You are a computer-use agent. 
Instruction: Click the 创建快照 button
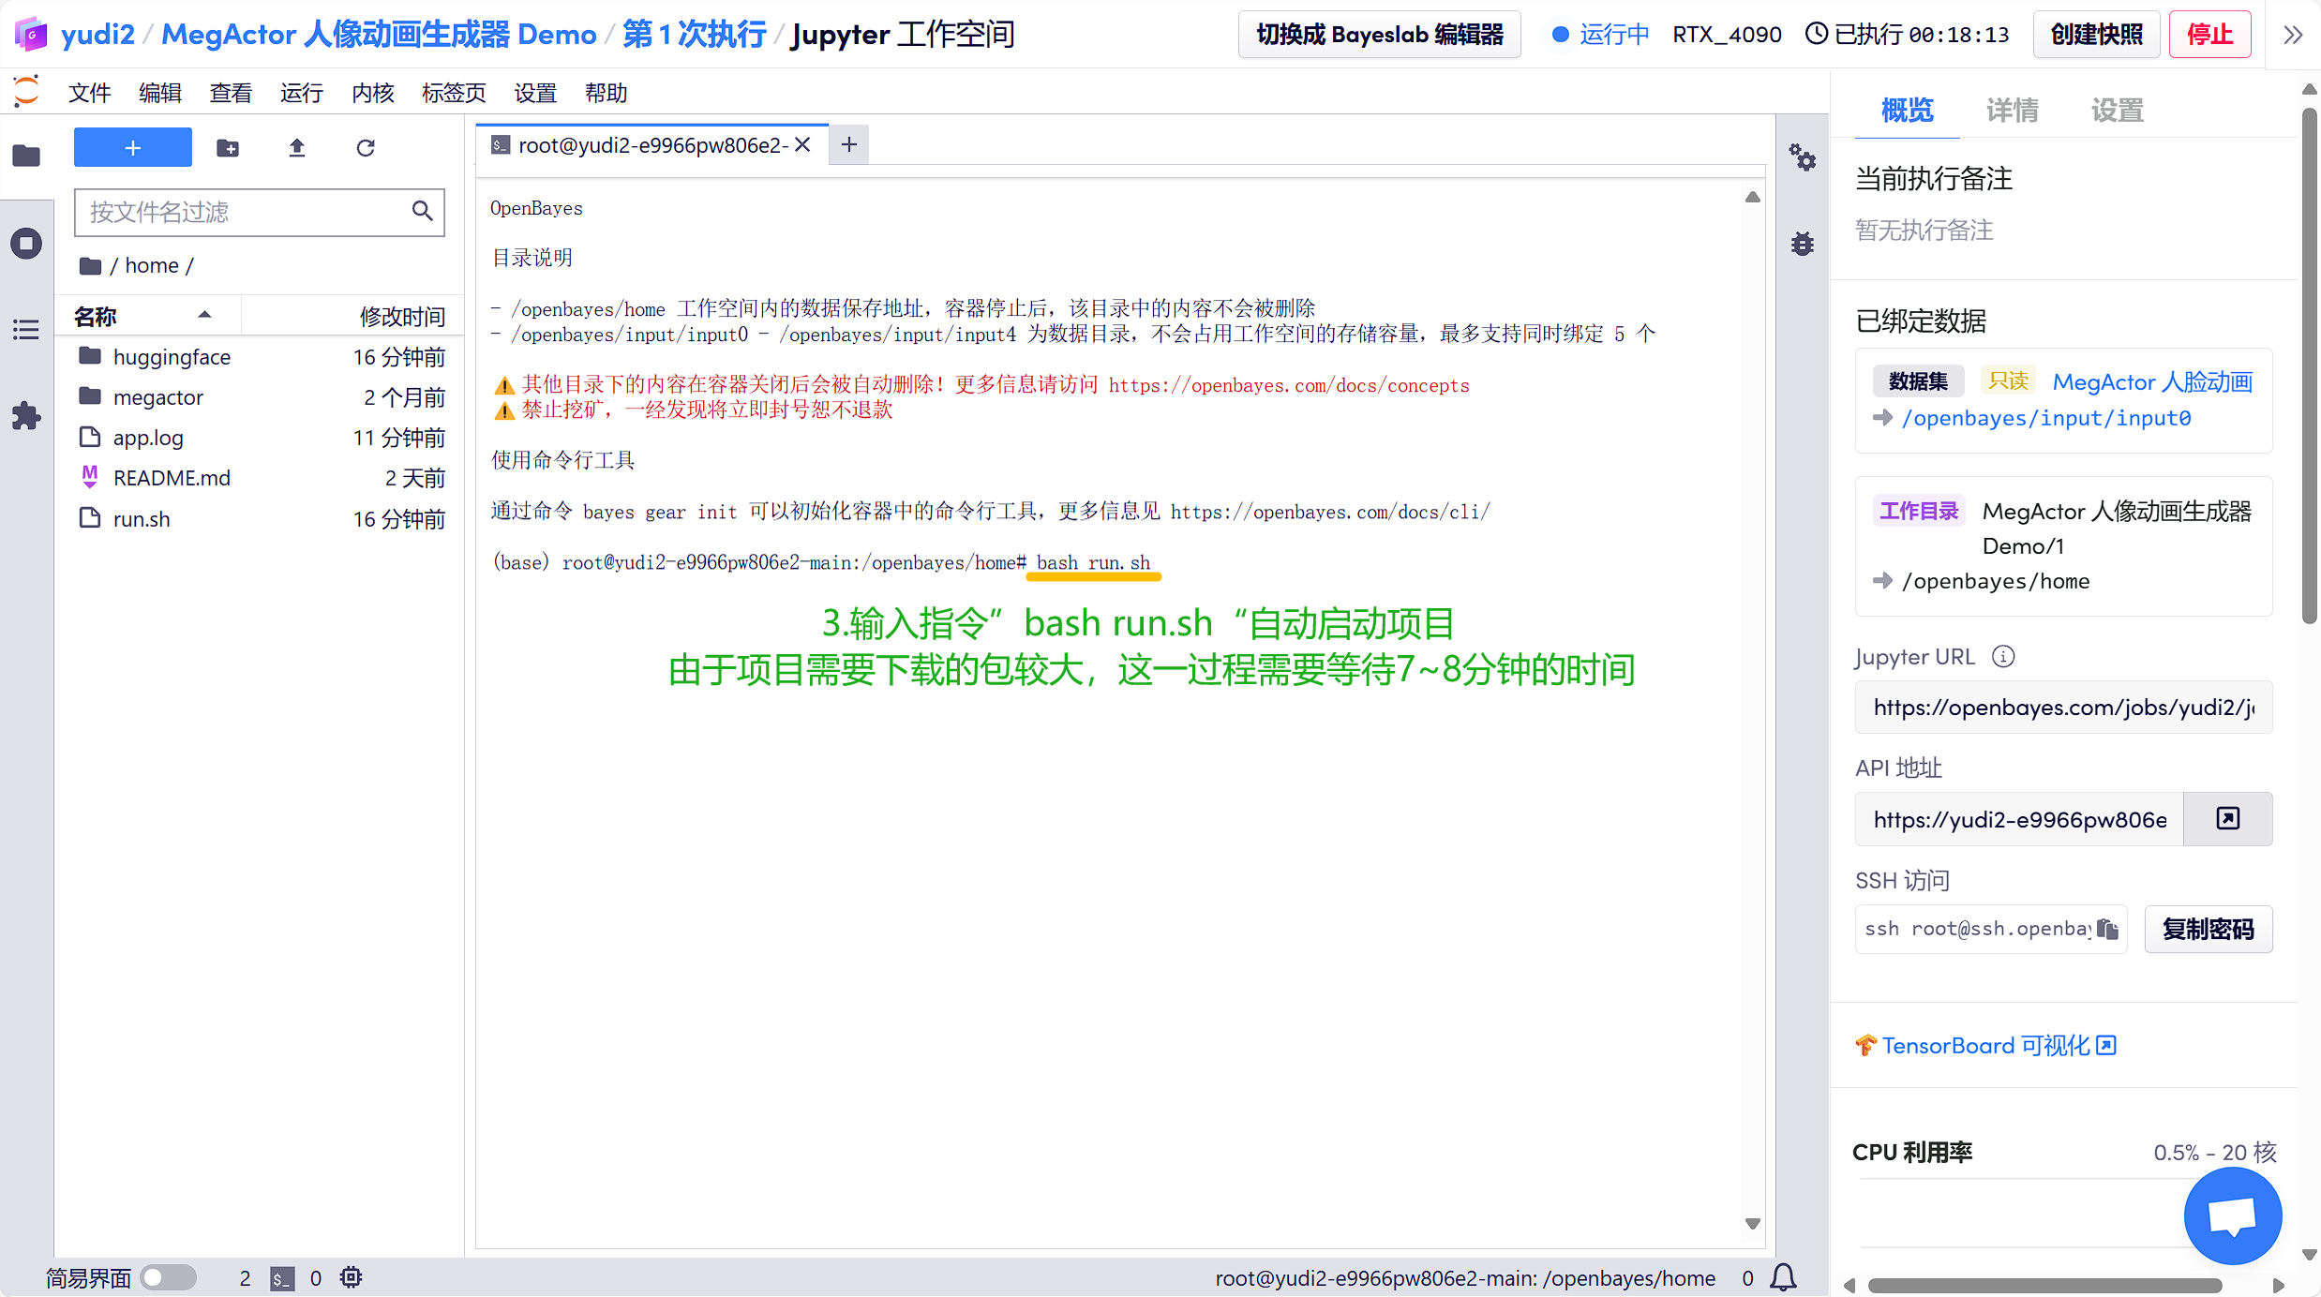point(2096,35)
